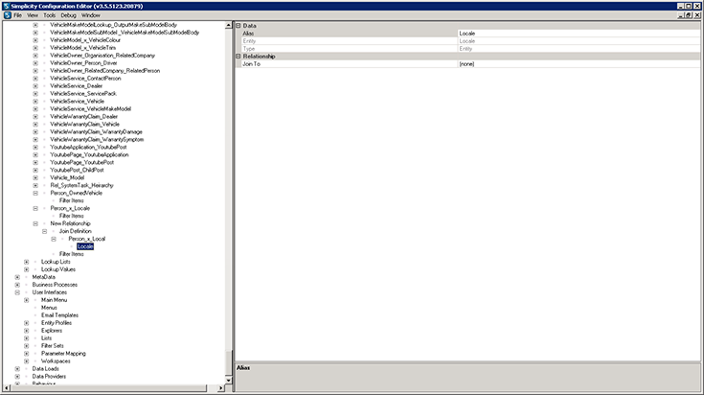Click tree horizontal scroll right arrow
The image size is (704, 395).
click(220, 388)
